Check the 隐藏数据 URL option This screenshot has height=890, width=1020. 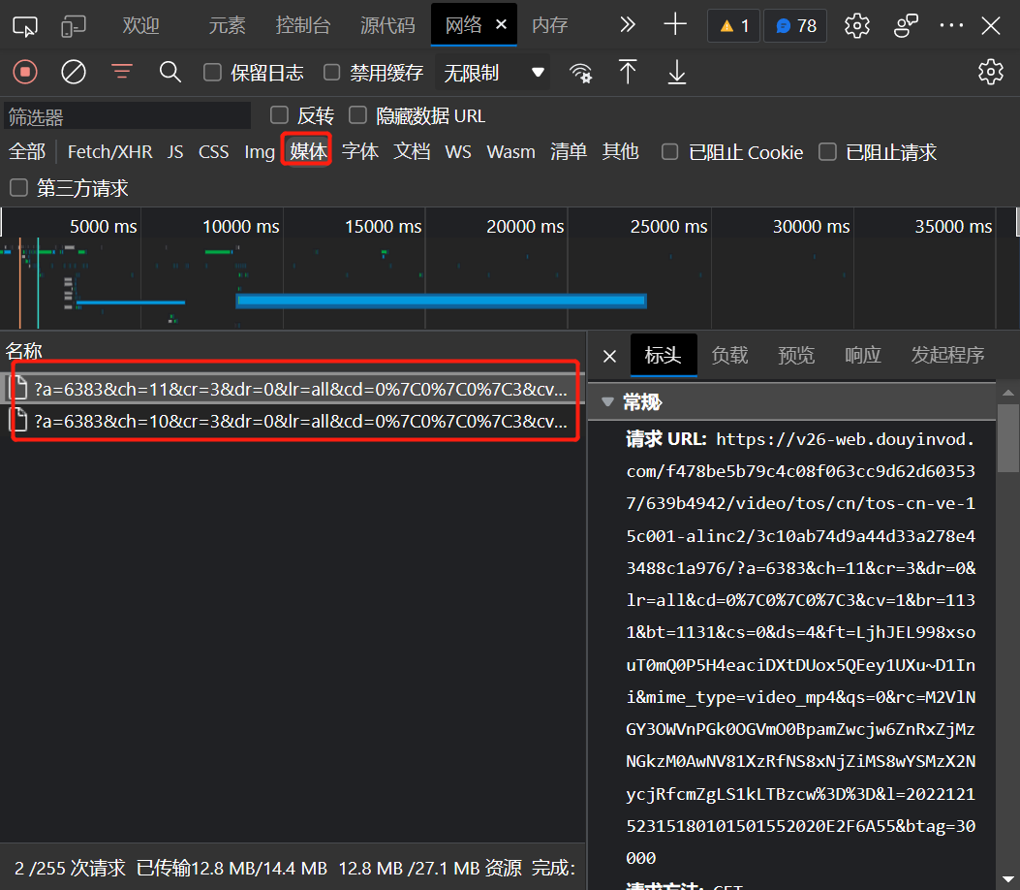(358, 115)
